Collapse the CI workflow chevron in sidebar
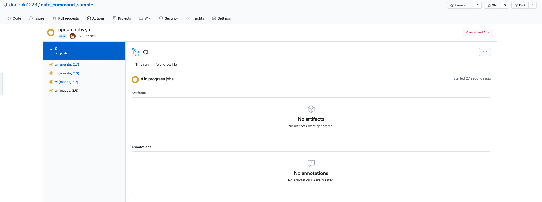The width and height of the screenshot is (542, 202). pos(51,49)
